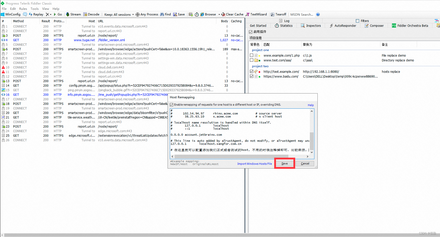The width and height of the screenshot is (440, 237).
Task: Click the document icon in the www.baidu.com row
Action: tap(256, 76)
